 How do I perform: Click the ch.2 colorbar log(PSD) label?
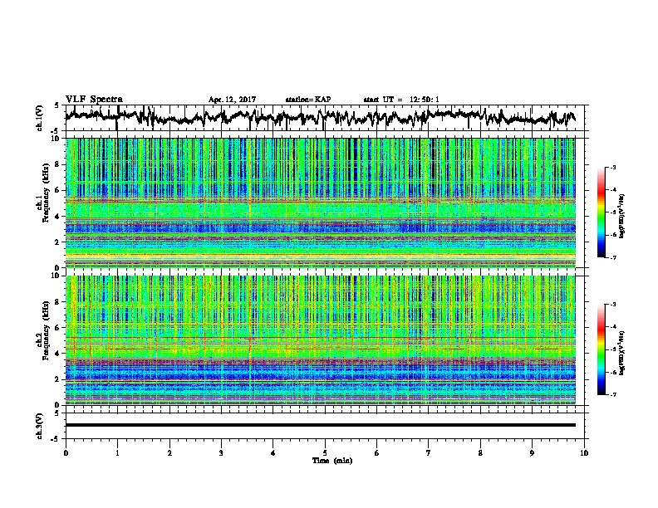(622, 354)
